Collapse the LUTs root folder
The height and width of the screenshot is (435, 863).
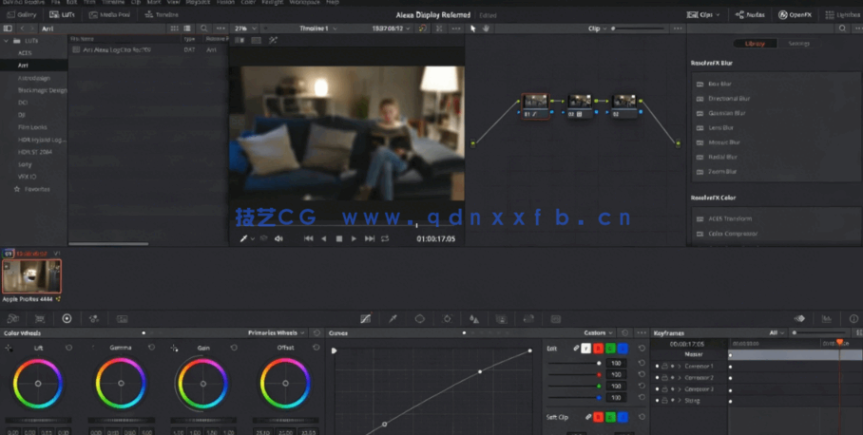6,41
